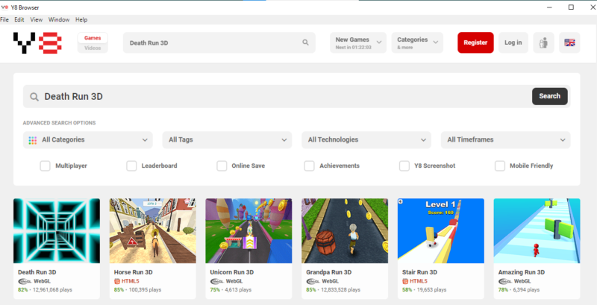
Task: Open the View menu
Action: [x=36, y=19]
